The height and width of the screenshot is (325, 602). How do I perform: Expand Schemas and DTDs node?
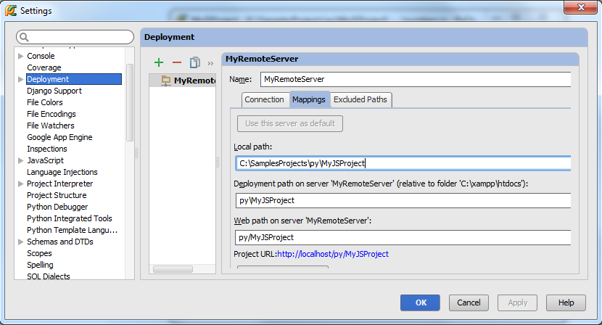point(21,242)
